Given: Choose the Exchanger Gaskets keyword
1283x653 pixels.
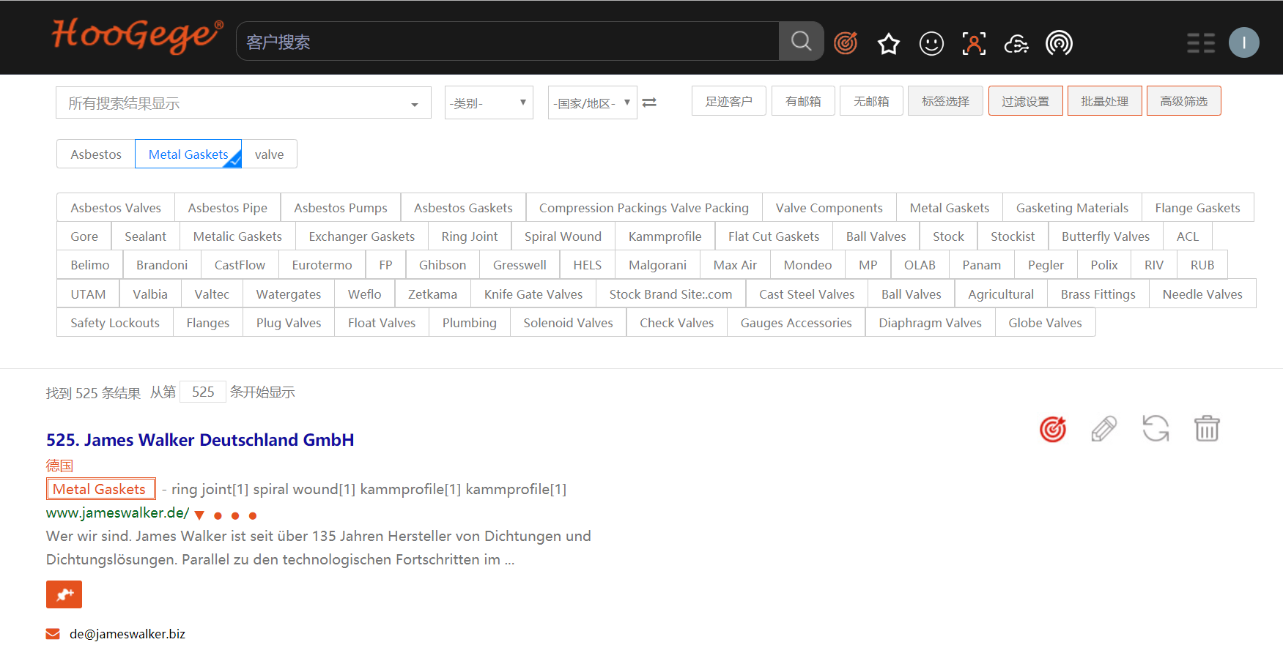Looking at the screenshot, I should click(x=361, y=236).
